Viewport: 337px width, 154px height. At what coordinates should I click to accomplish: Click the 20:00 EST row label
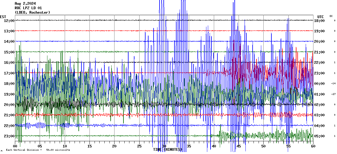(x=9, y=104)
